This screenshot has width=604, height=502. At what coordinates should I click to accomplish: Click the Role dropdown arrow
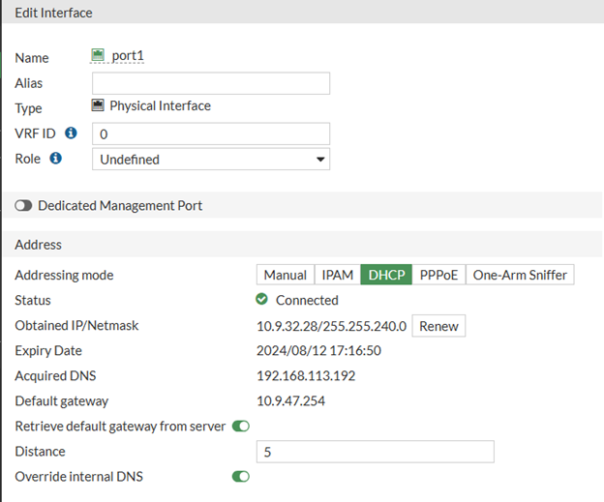point(320,159)
